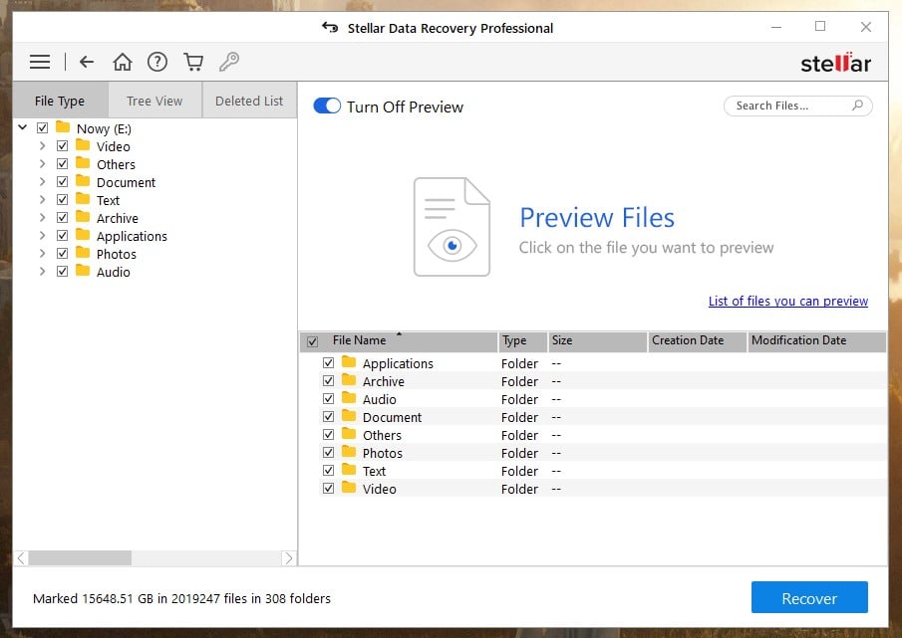Uncheck the Others checkbox in file list
902x638 pixels.
click(329, 435)
